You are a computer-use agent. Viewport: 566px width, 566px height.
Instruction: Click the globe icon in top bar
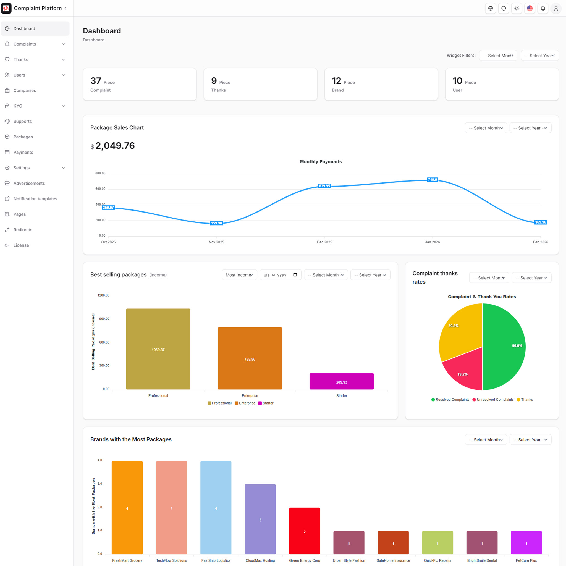pyautogui.click(x=491, y=8)
